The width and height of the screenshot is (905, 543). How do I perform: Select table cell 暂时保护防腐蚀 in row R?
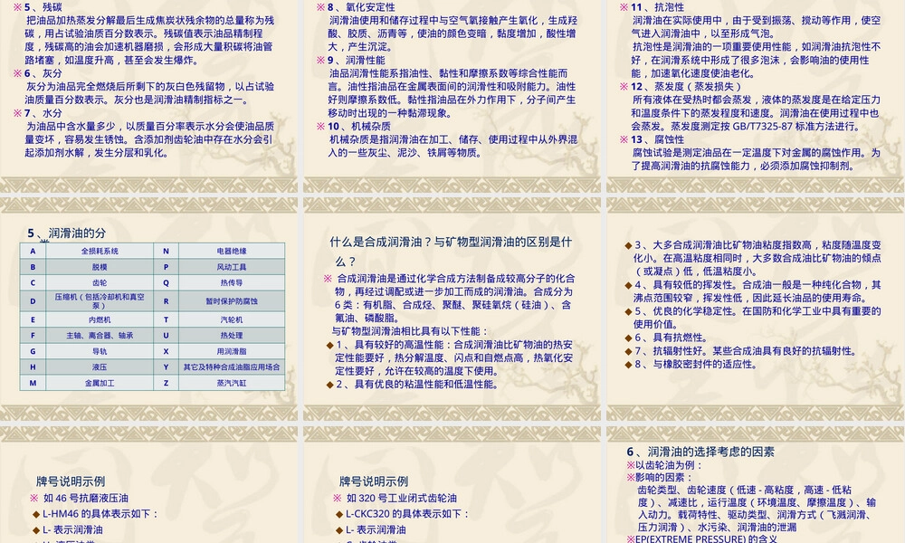tap(232, 300)
